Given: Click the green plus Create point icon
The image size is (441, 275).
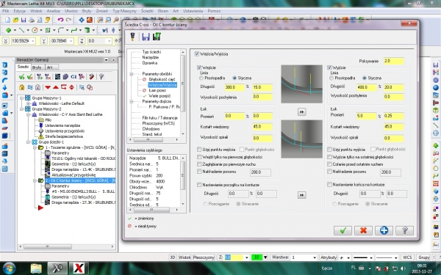Looking at the screenshot, I should click(8, 30).
